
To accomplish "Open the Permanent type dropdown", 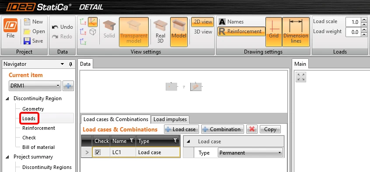I will click(x=250, y=153).
